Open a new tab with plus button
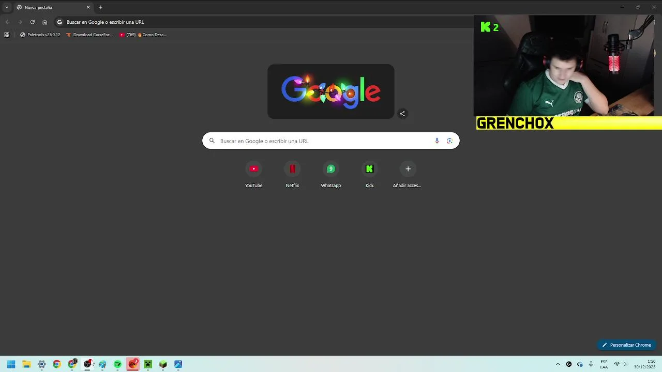 tap(100, 7)
